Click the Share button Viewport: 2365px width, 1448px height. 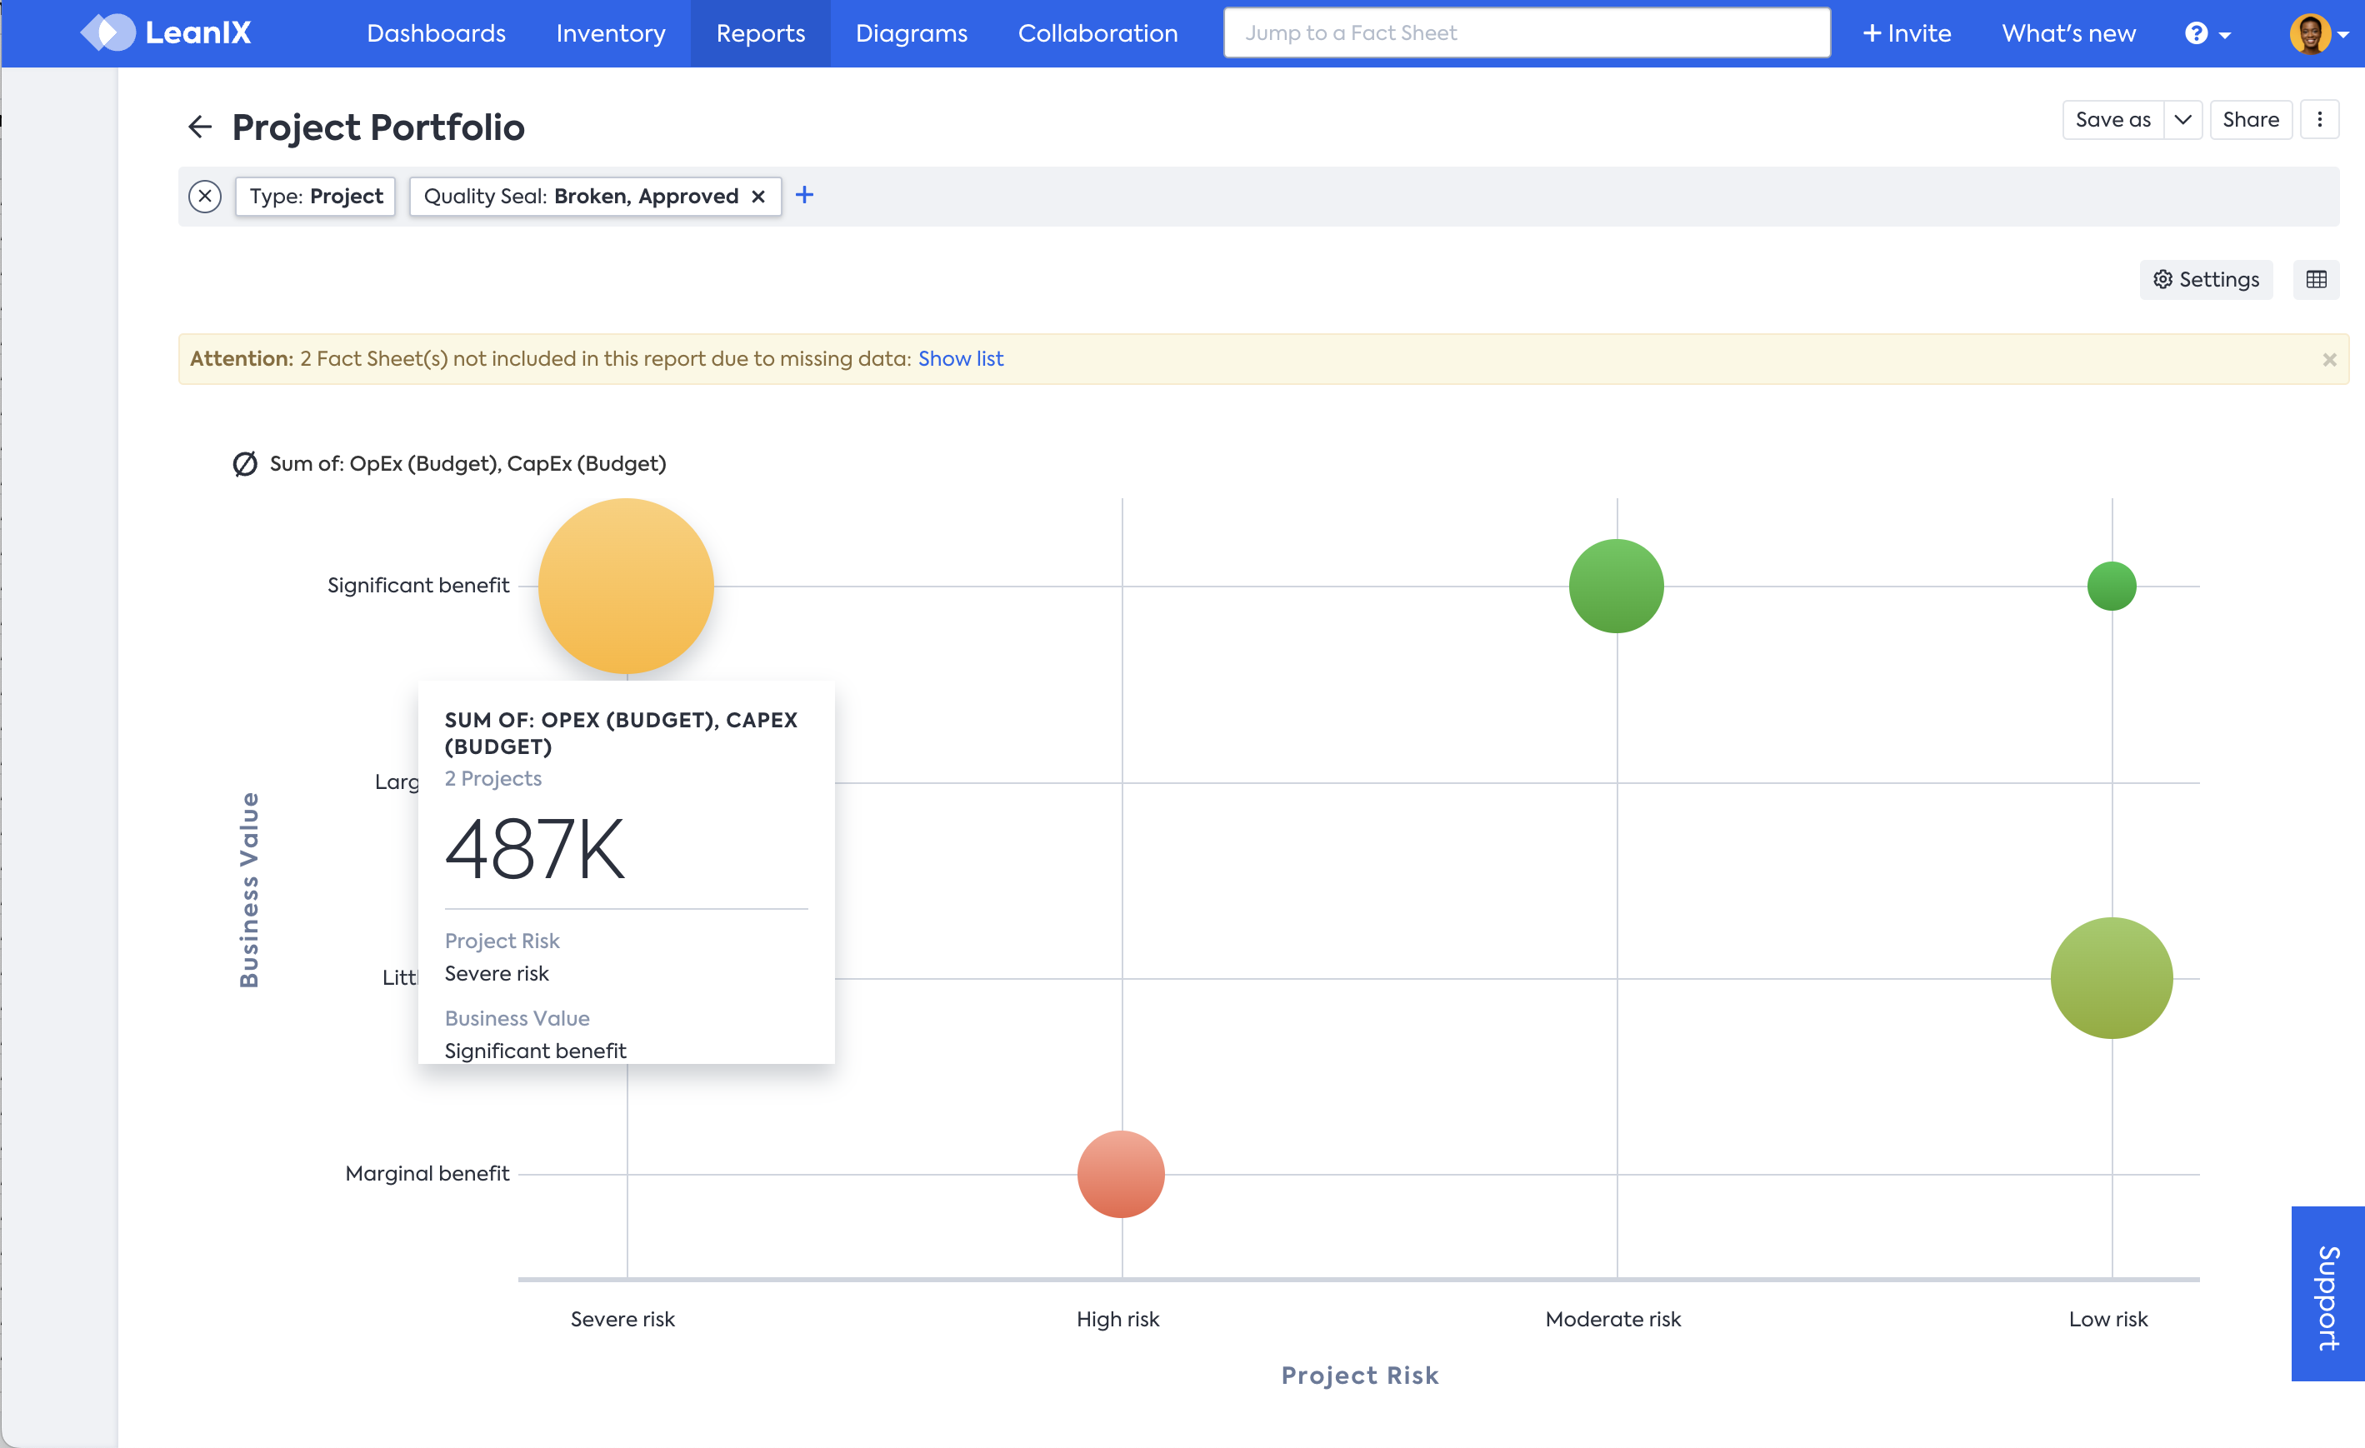[x=2250, y=120]
